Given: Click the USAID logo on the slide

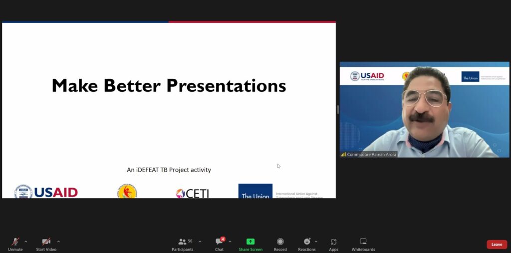Looking at the screenshot, I should (46, 192).
